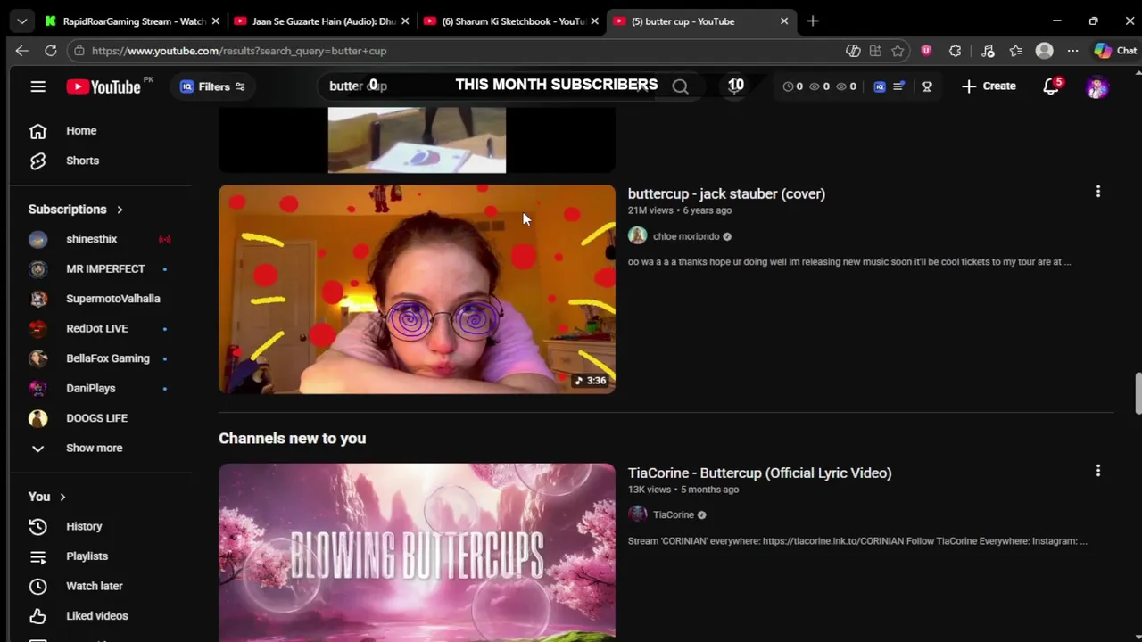Open the buttercup - jack stauber (cover) title
Image resolution: width=1142 pixels, height=642 pixels.
coord(726,193)
